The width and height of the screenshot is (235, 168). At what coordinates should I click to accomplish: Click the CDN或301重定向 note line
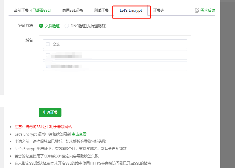57,156
